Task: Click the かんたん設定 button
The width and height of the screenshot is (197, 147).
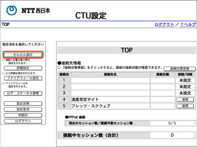Action: 23,55
